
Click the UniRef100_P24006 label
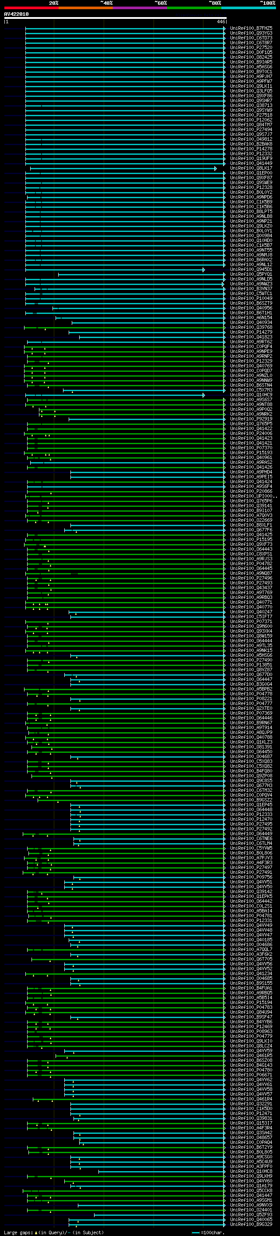[x=251, y=433]
